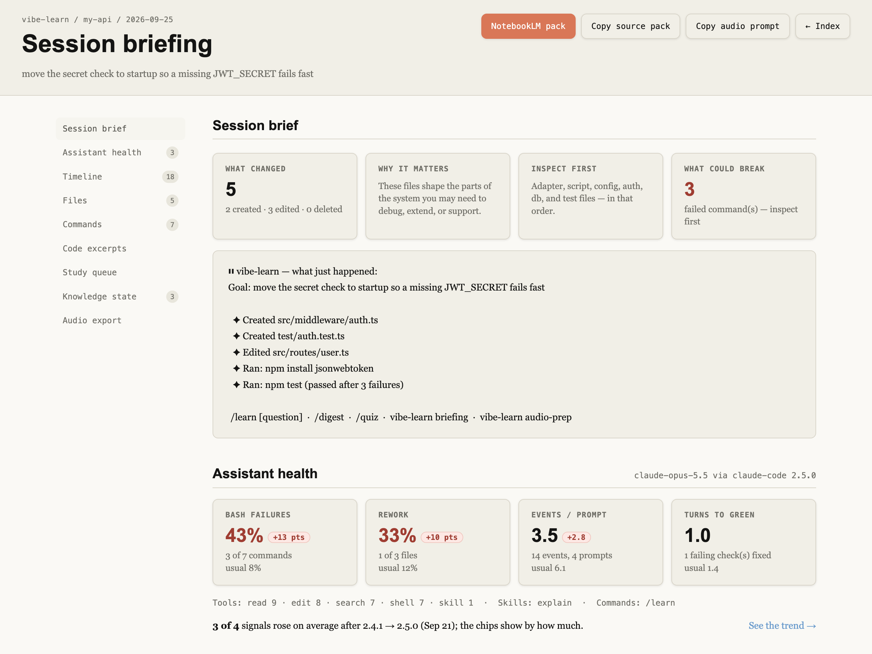
Task: Click Skills: explain text
Action: tap(534, 603)
